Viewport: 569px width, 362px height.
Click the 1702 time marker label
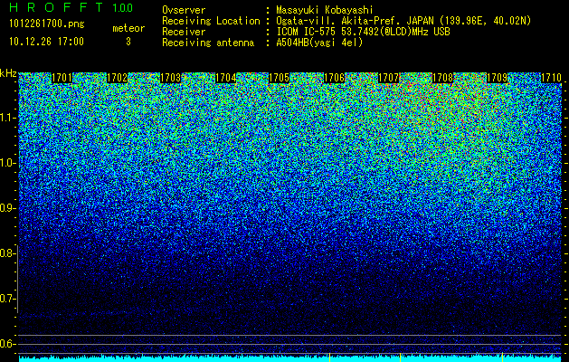point(117,78)
